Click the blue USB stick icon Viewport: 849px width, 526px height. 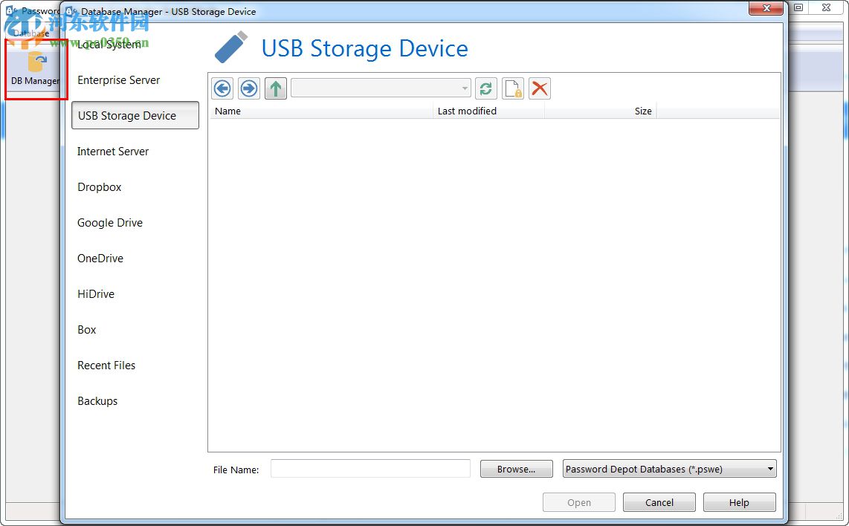231,48
